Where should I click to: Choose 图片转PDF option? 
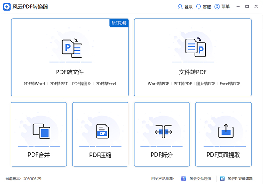pyautogui.click(x=206, y=83)
